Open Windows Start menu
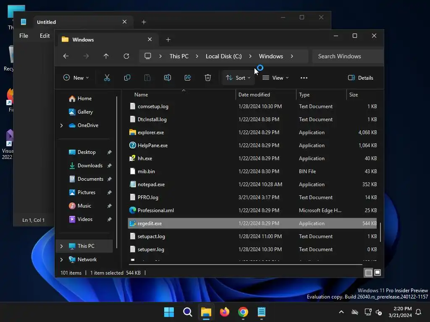Image resolution: width=430 pixels, height=322 pixels. pyautogui.click(x=169, y=312)
